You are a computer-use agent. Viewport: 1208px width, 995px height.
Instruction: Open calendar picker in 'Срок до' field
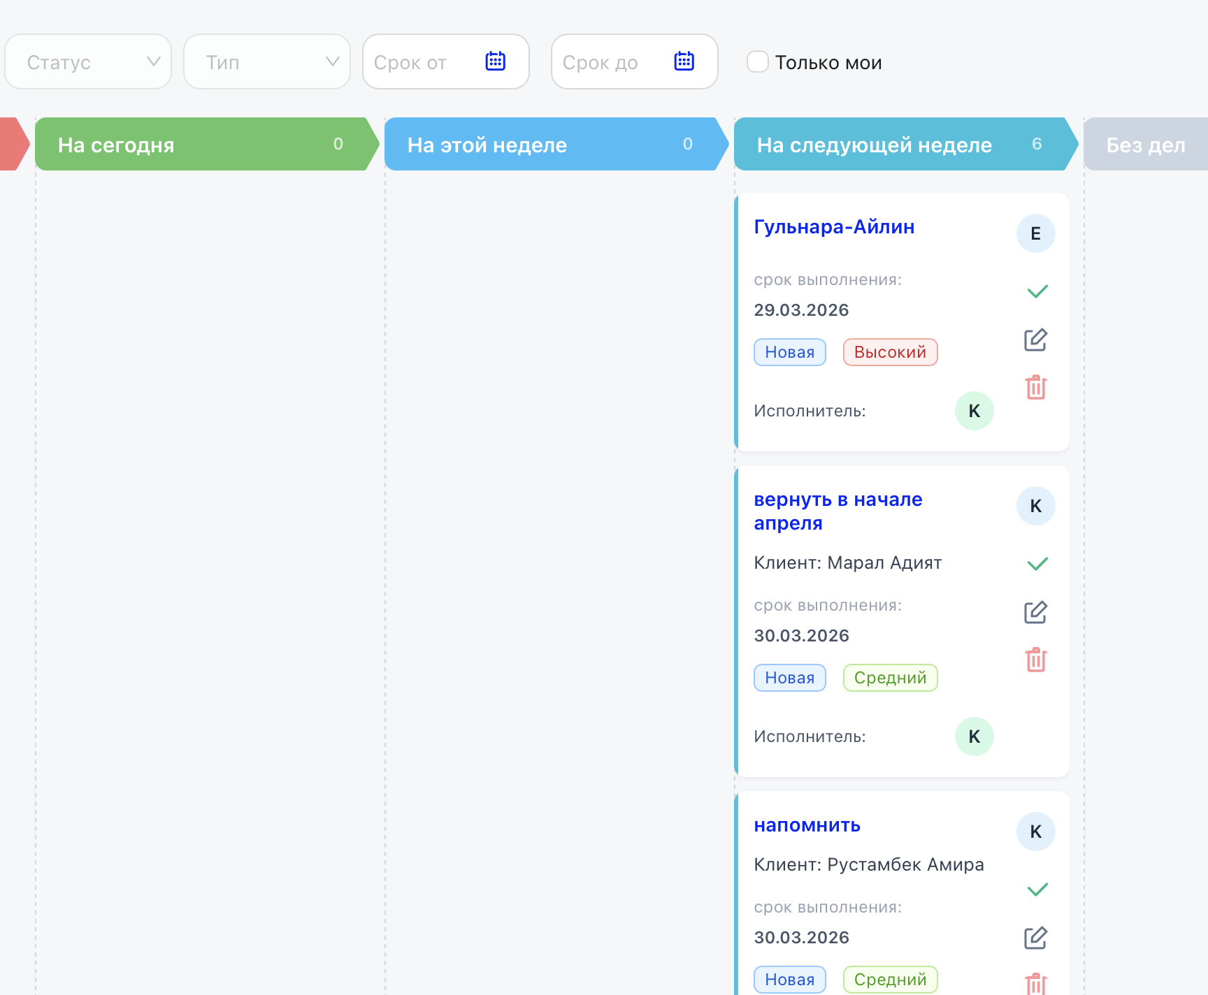[x=684, y=61]
